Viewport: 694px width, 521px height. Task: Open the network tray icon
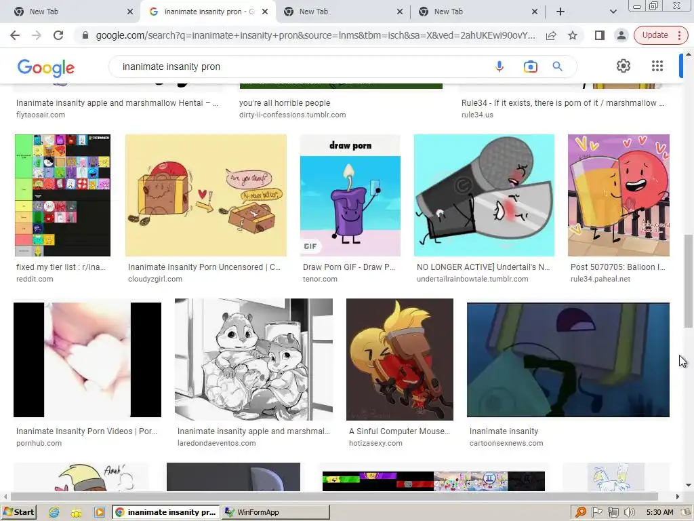pyautogui.click(x=613, y=512)
